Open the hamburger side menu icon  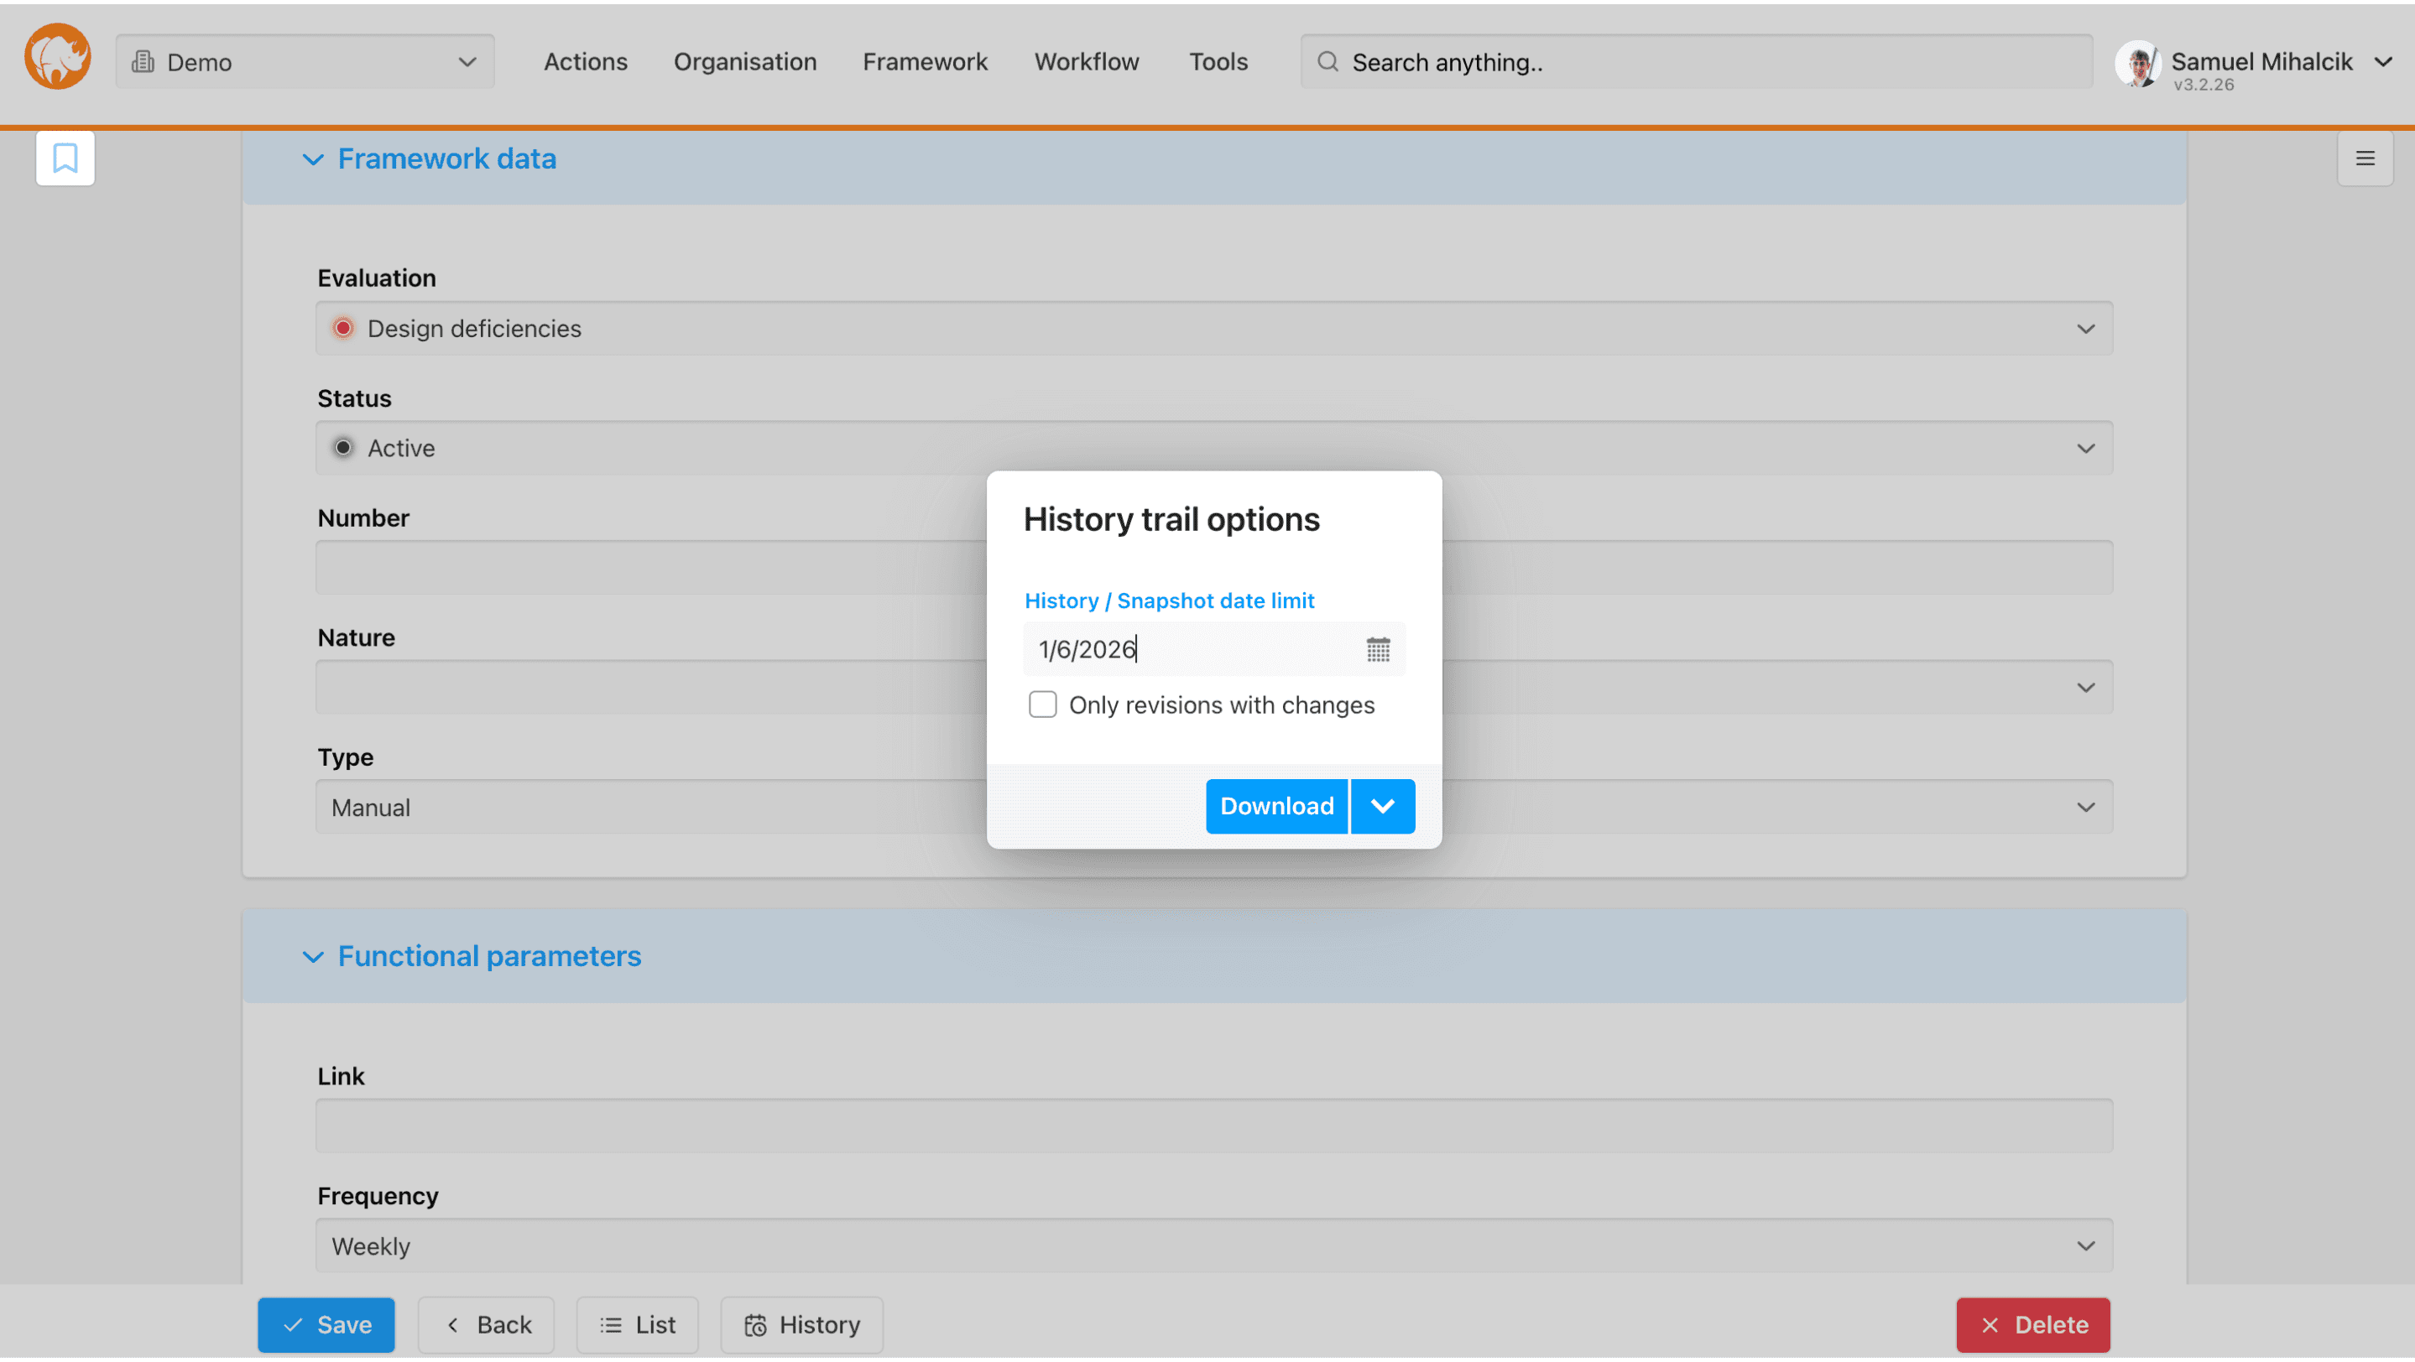coord(2365,159)
